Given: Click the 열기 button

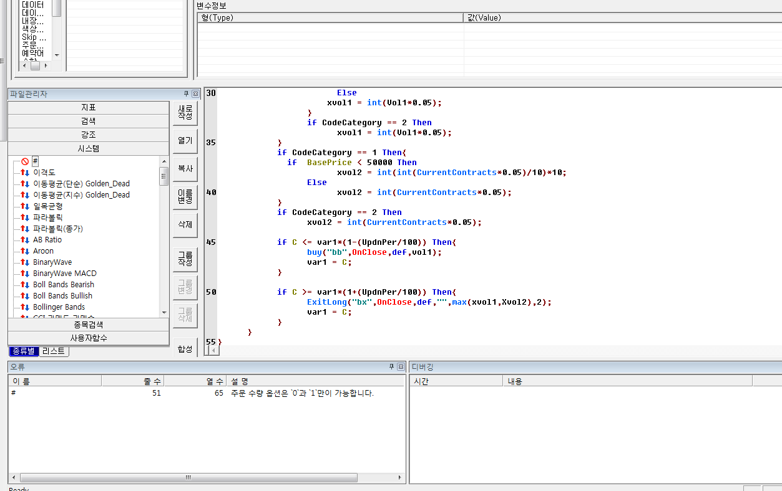Looking at the screenshot, I should [x=185, y=141].
